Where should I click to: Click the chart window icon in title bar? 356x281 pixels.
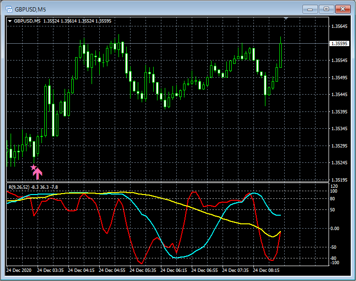pyautogui.click(x=9, y=9)
